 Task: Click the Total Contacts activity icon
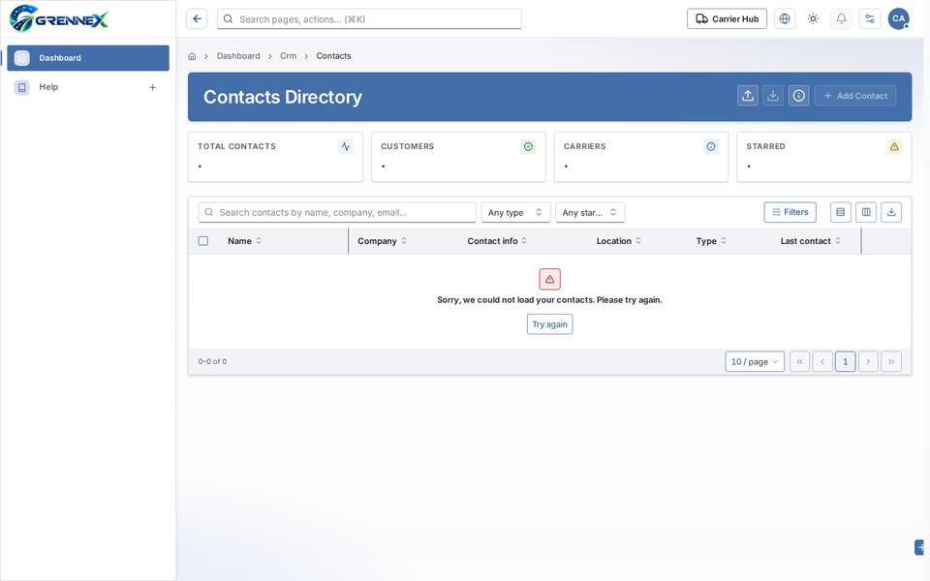pyautogui.click(x=345, y=146)
